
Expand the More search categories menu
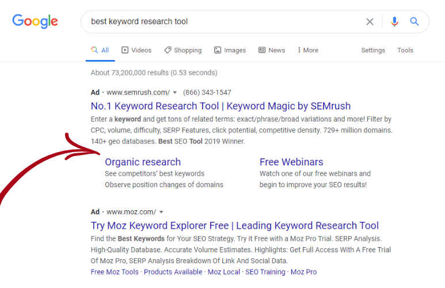[x=308, y=50]
